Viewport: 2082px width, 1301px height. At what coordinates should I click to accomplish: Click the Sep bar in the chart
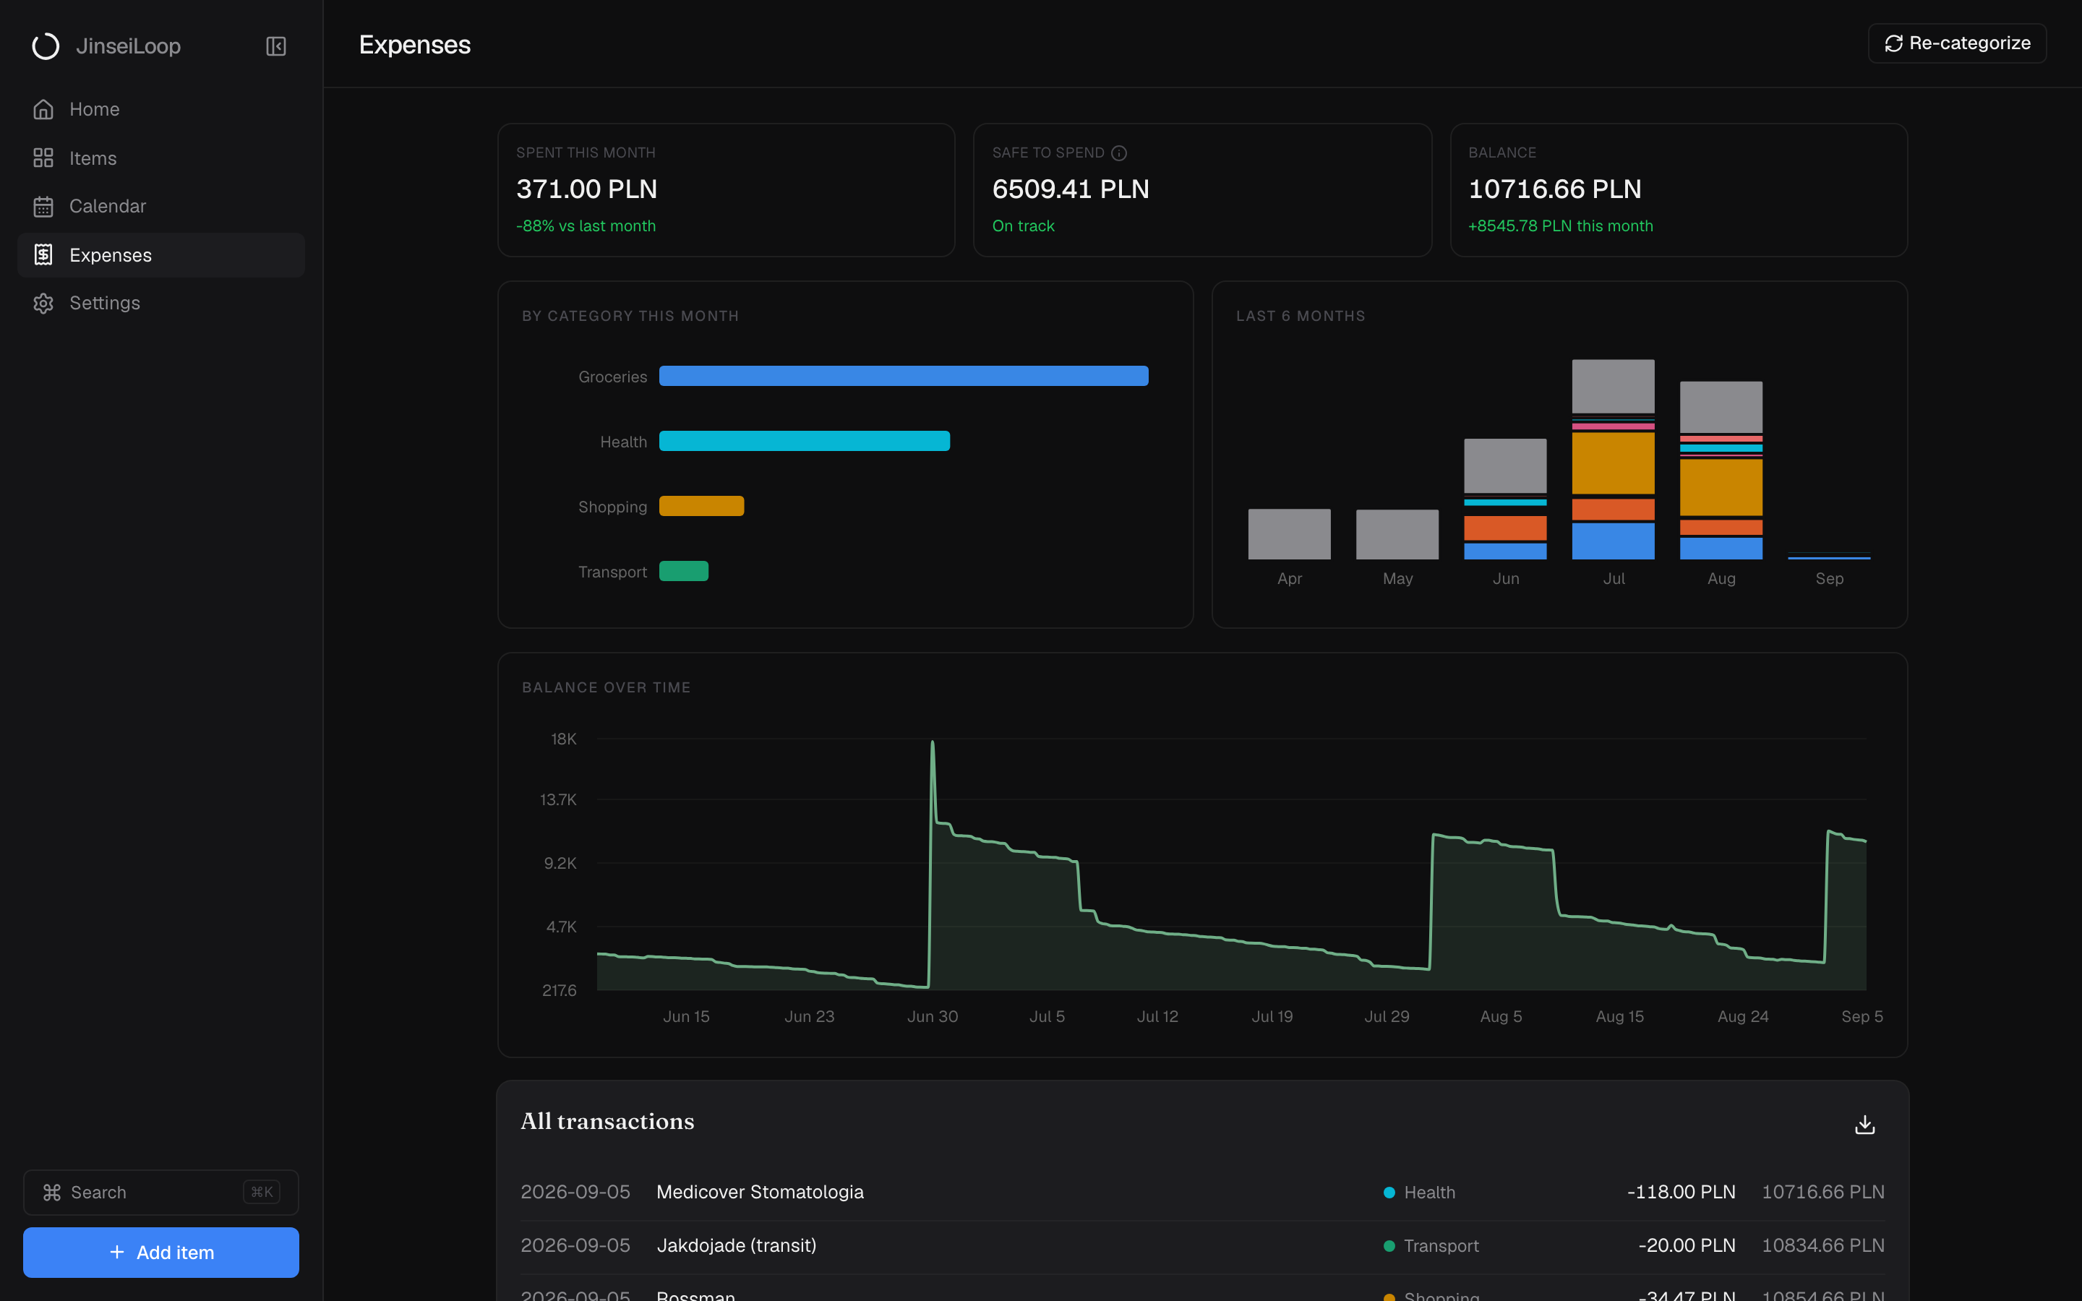point(1829,556)
